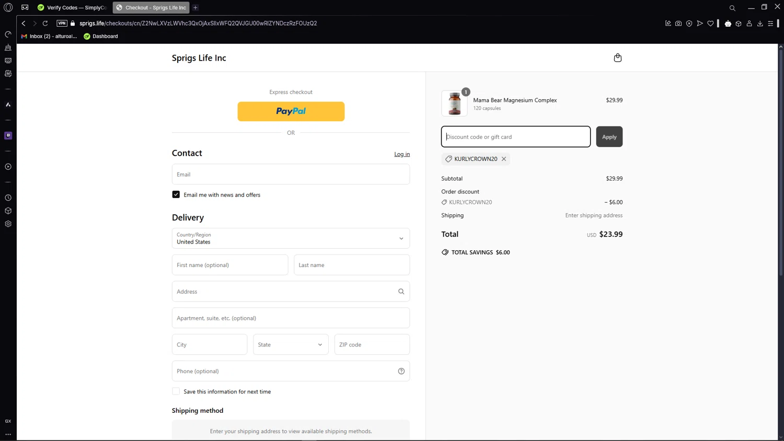The image size is (784, 441).
Task: Open the robot AI assistant icon
Action: (x=728, y=23)
